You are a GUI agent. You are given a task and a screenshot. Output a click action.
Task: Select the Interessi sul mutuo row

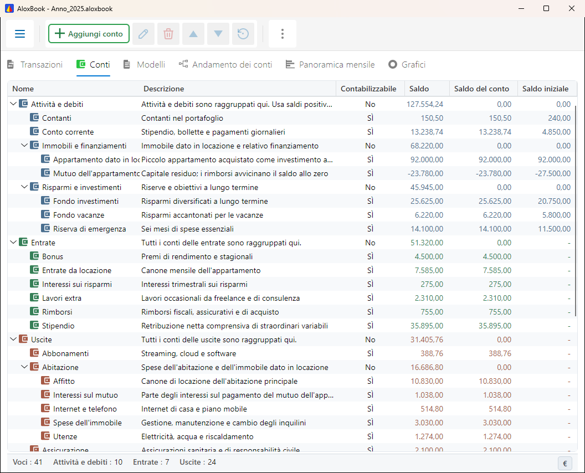coord(291,395)
